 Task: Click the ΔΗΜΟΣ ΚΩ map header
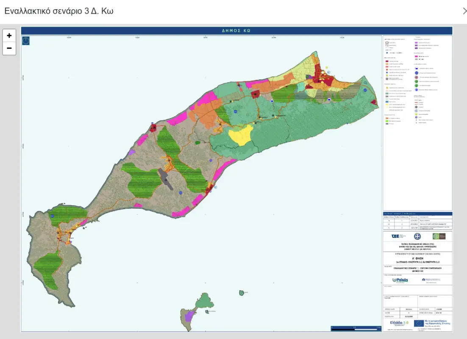[236, 31]
